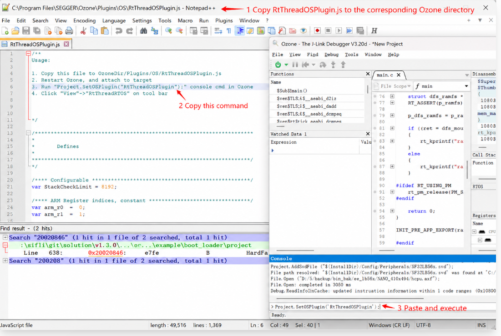Redo the last edit in Notepad++
Image resolution: width=501 pixels, height=336 pixels.
pos(129,30)
